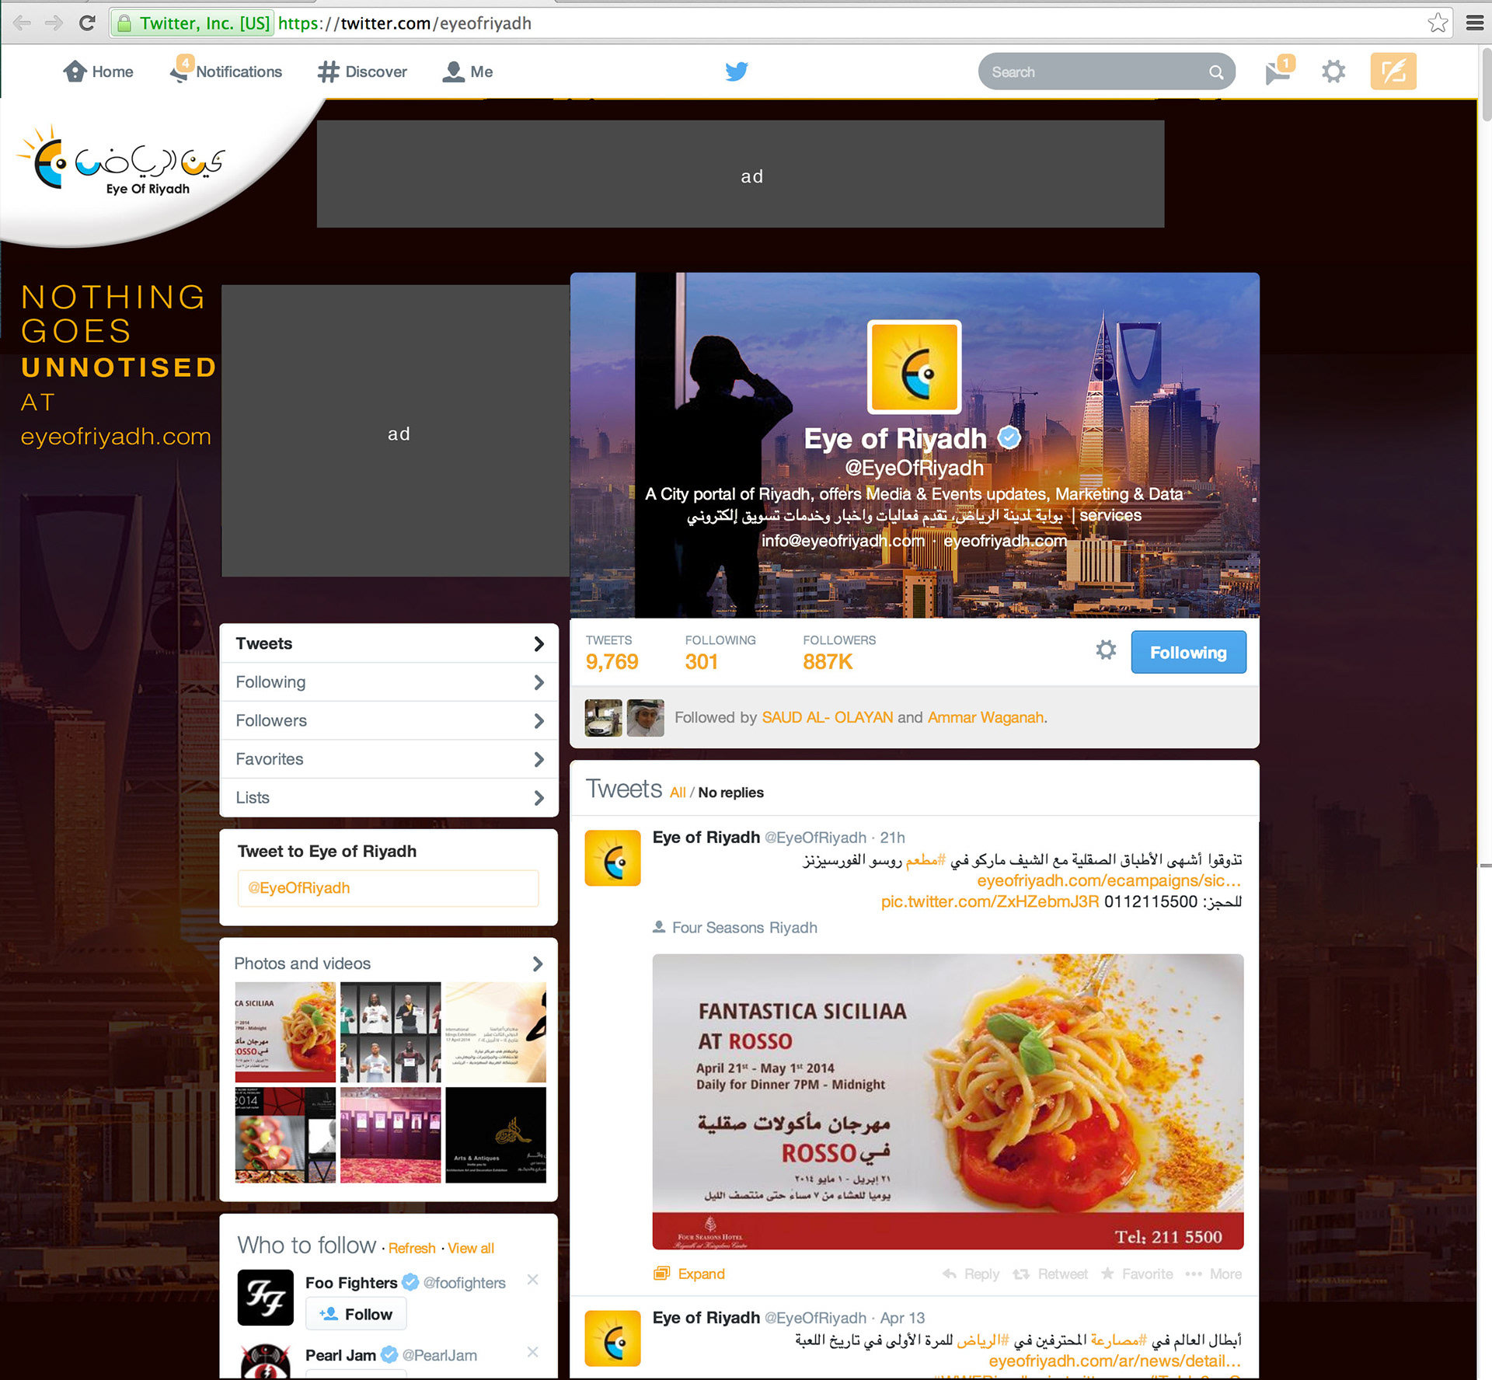
Task: Open Discover tab
Action: click(x=362, y=71)
